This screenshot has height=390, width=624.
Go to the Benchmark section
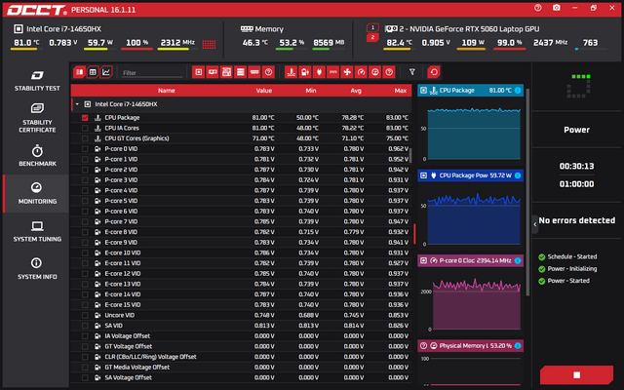pos(37,156)
